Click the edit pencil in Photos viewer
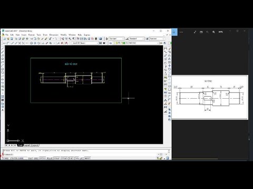Viewport: 253px width, 189px height. click(x=195, y=32)
